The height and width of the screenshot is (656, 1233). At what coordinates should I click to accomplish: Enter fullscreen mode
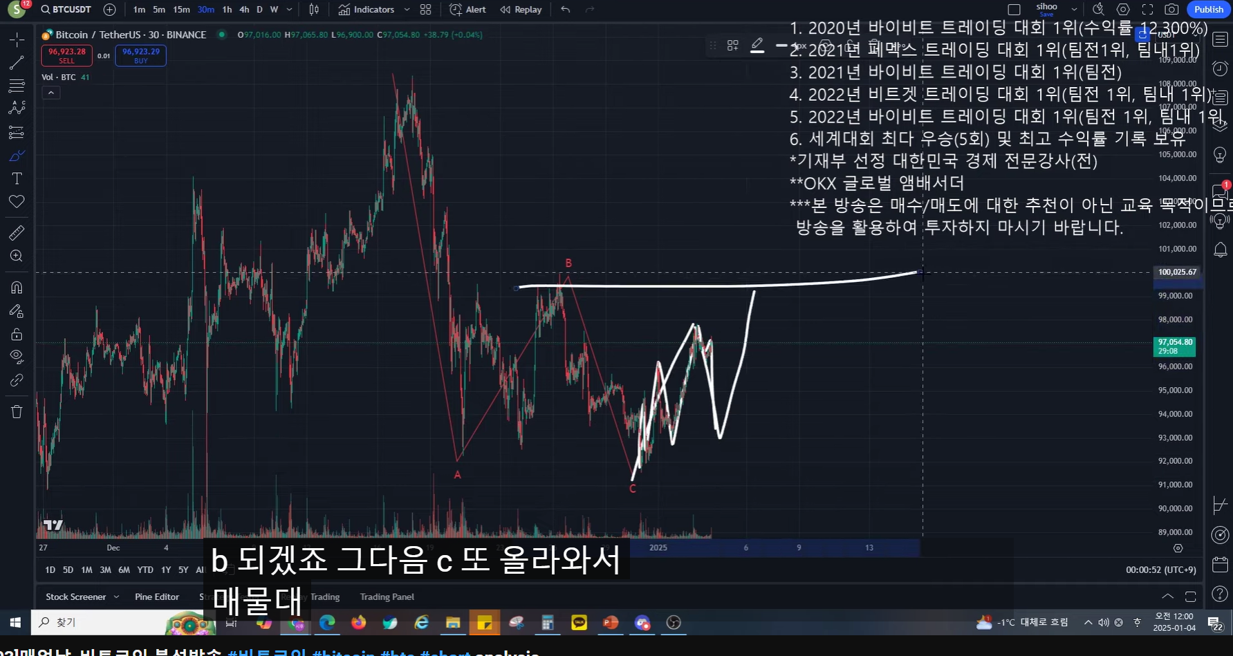click(1147, 10)
